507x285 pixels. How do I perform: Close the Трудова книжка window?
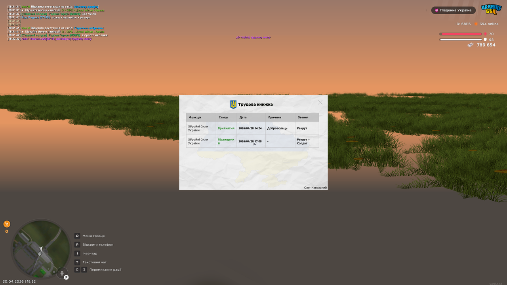tap(320, 102)
